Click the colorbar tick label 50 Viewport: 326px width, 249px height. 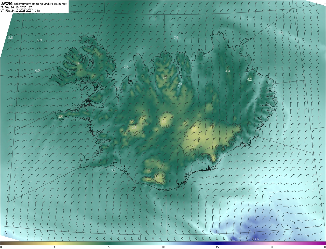[324, 247]
